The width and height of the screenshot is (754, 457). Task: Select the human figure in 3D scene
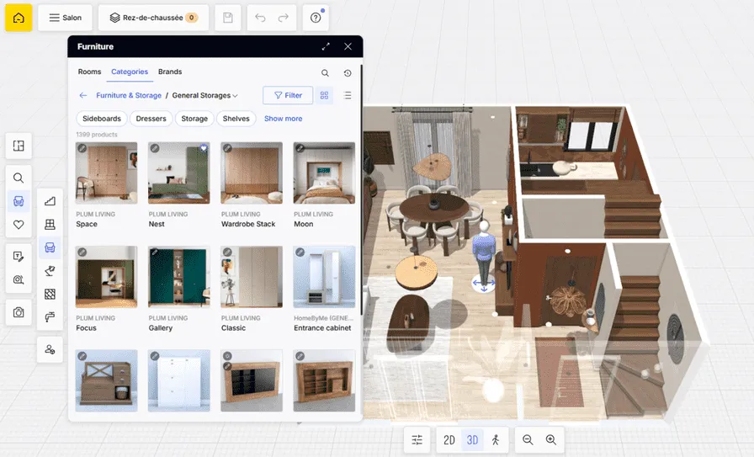tap(483, 255)
